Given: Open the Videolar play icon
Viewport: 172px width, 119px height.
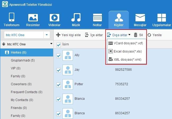Looking at the screenshot, I should click(x=55, y=18).
